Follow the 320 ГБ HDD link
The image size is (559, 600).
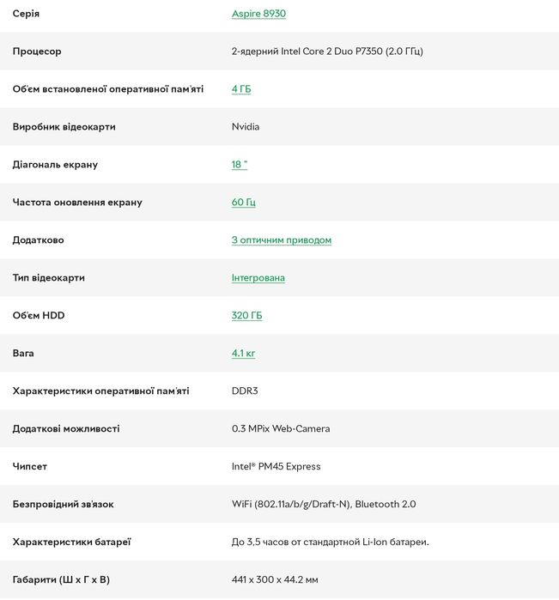coord(247,316)
